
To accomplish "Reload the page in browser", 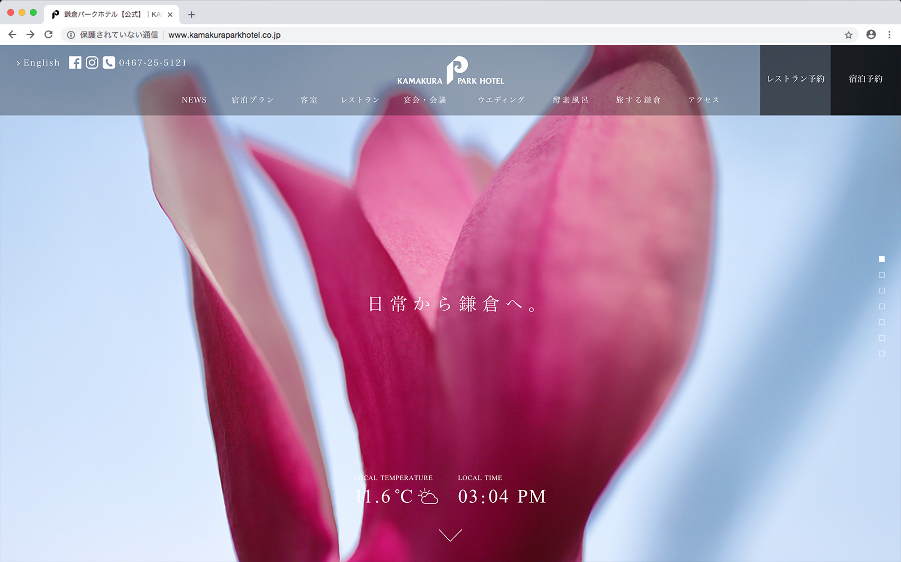I will [48, 35].
